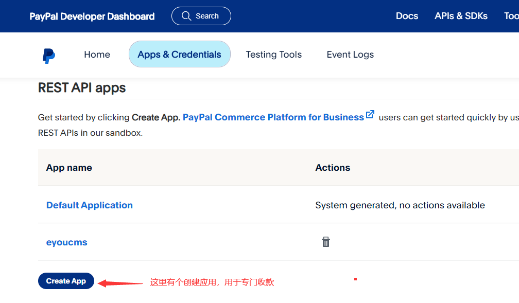Click the Actions column header

click(333, 168)
